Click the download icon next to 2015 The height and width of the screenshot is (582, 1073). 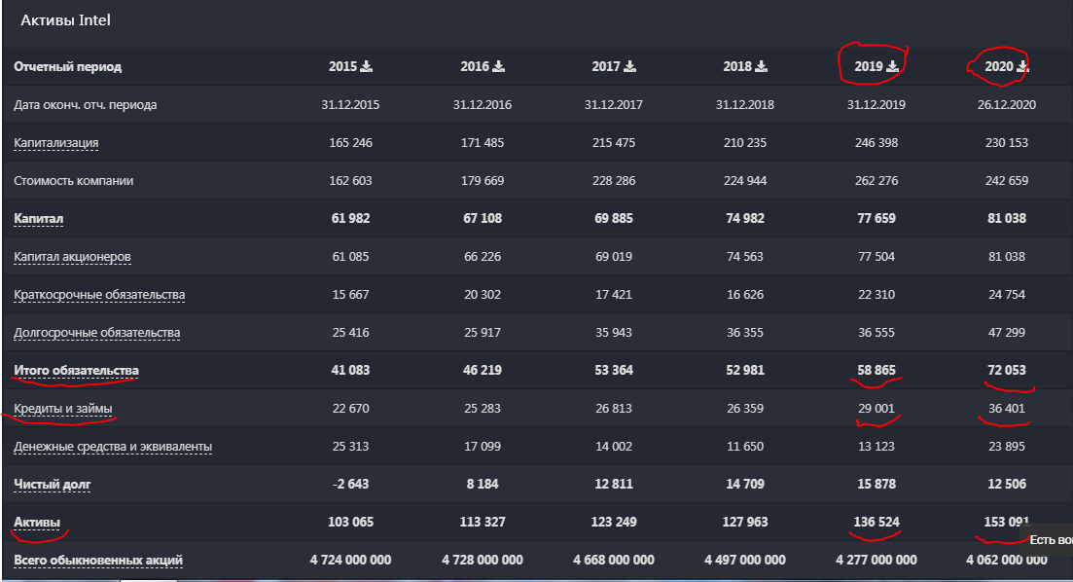367,67
